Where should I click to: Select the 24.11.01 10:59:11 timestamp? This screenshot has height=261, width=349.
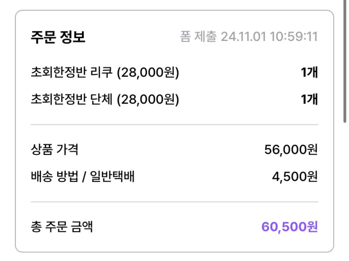tap(269, 37)
